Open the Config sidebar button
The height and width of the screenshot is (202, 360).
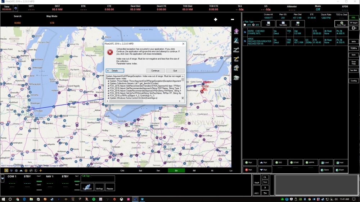[354, 80]
